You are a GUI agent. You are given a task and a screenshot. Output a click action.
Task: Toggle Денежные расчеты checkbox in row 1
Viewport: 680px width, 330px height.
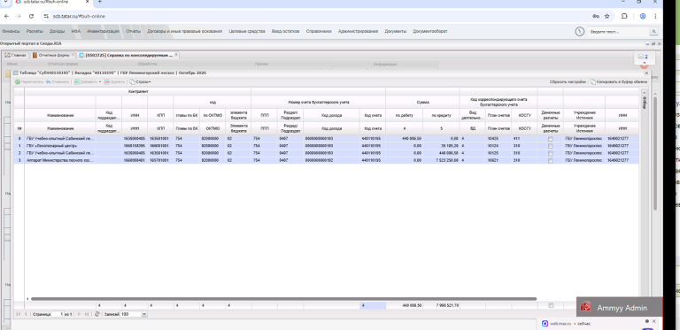[551, 146]
